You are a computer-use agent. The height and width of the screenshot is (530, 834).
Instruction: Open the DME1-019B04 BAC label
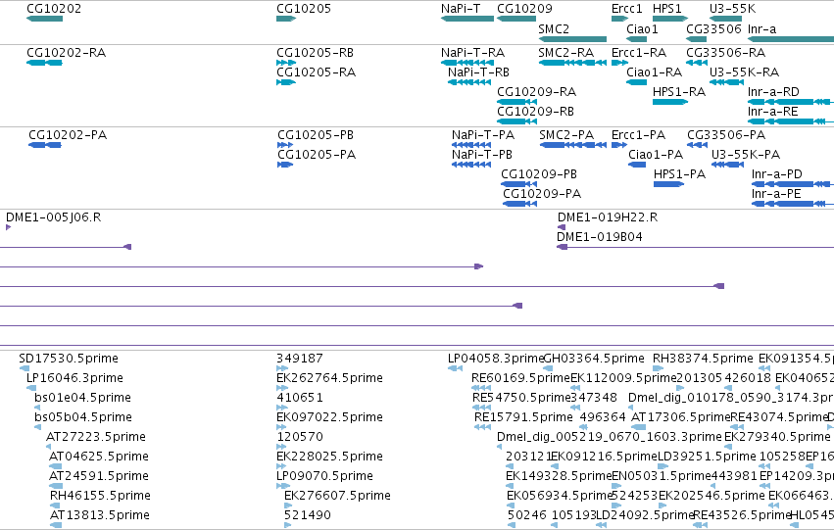(x=600, y=237)
